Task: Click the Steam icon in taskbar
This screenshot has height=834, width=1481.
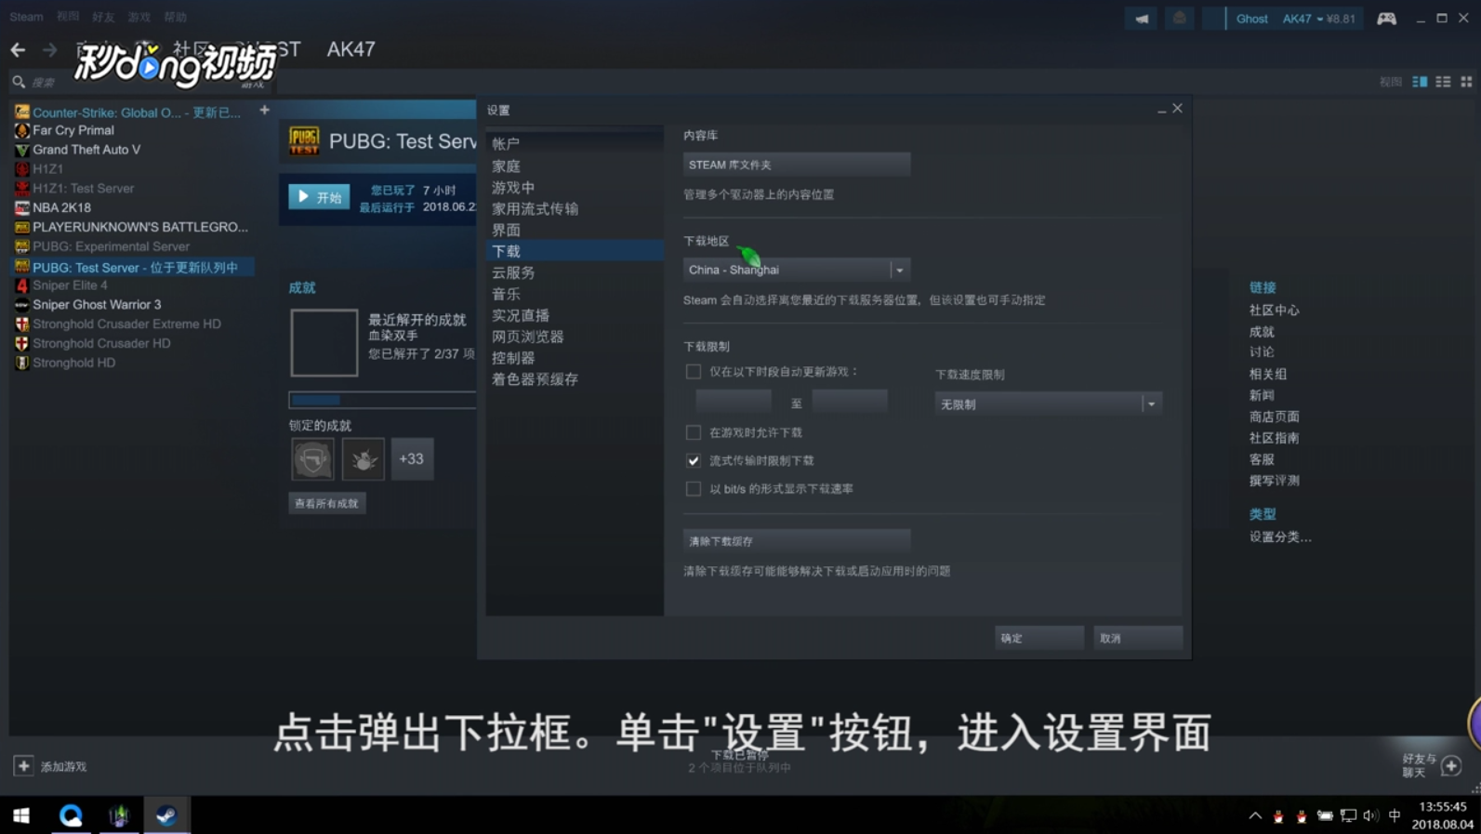Action: (166, 815)
